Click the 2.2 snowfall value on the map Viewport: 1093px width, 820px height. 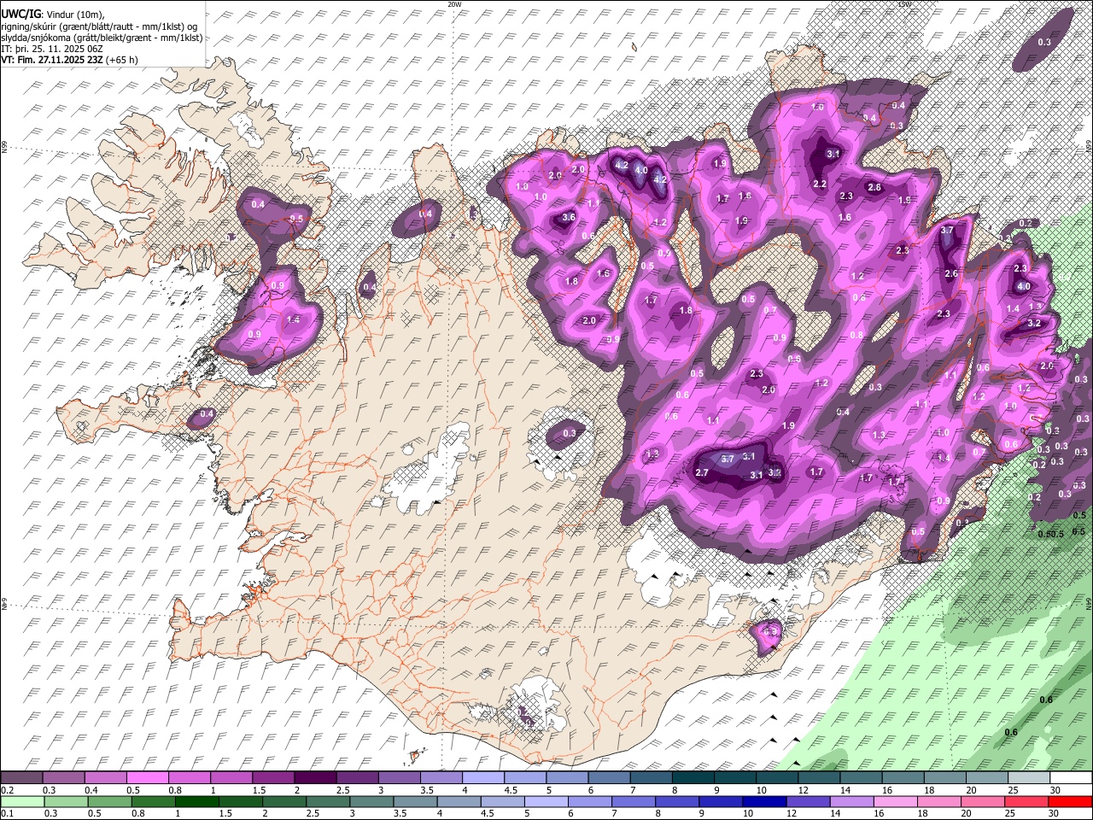click(820, 184)
